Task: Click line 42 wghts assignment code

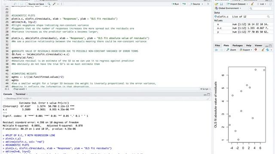Action: 38,77
